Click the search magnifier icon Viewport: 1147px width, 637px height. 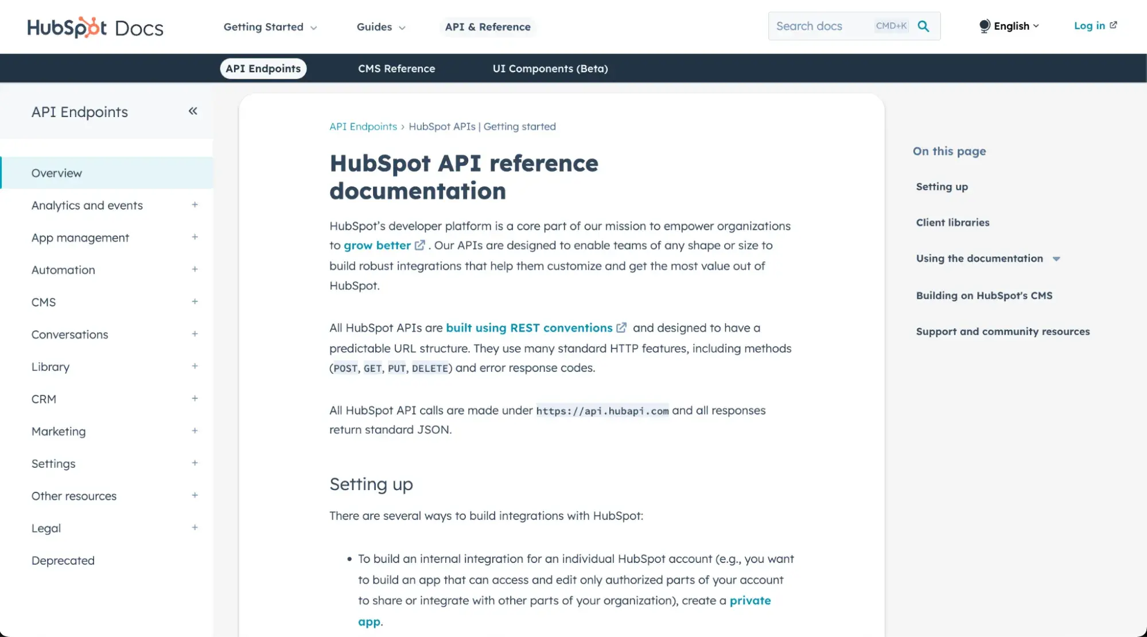tap(923, 26)
